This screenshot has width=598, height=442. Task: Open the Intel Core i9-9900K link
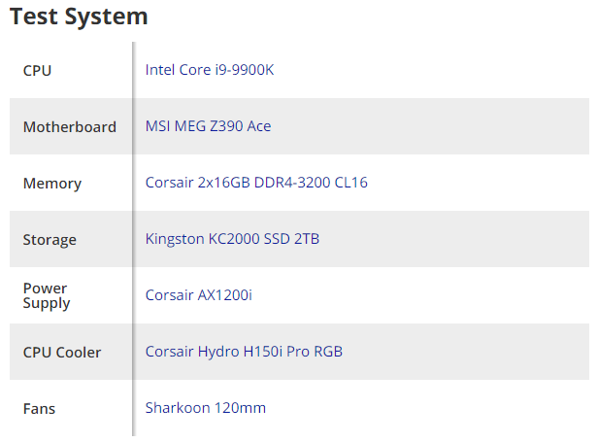[210, 70]
